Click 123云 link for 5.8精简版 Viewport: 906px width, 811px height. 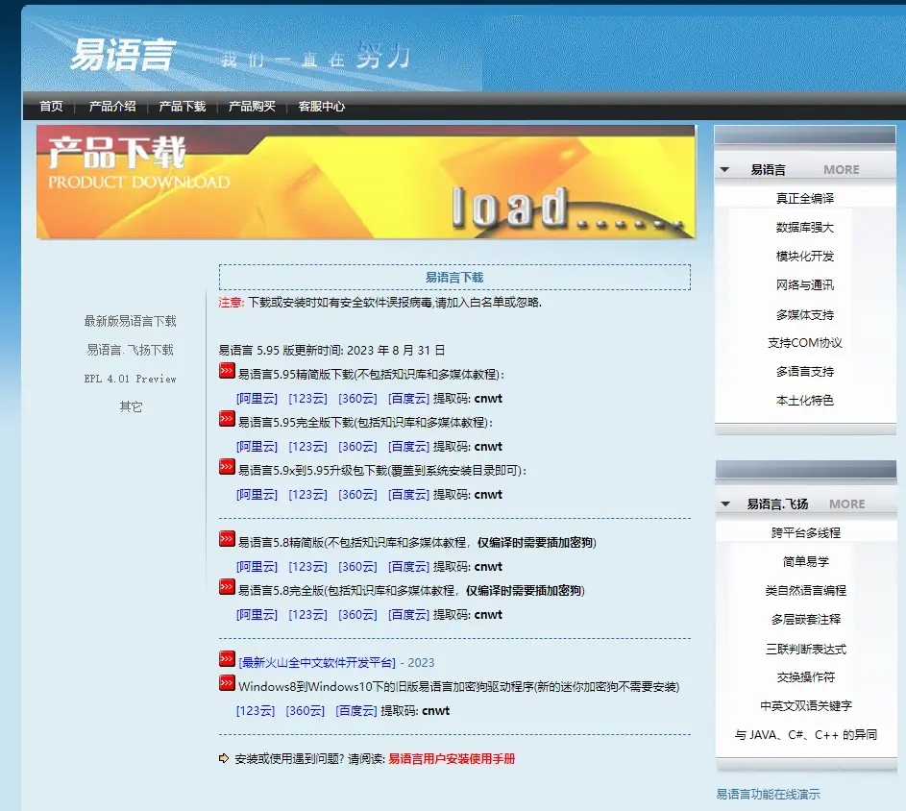tap(307, 567)
